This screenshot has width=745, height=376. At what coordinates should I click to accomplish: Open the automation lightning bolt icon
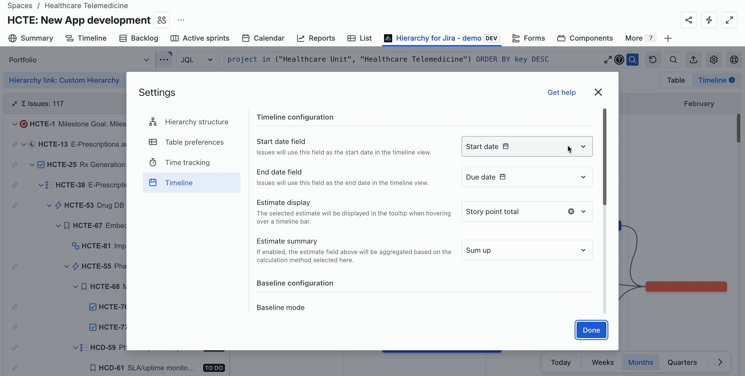click(x=709, y=20)
